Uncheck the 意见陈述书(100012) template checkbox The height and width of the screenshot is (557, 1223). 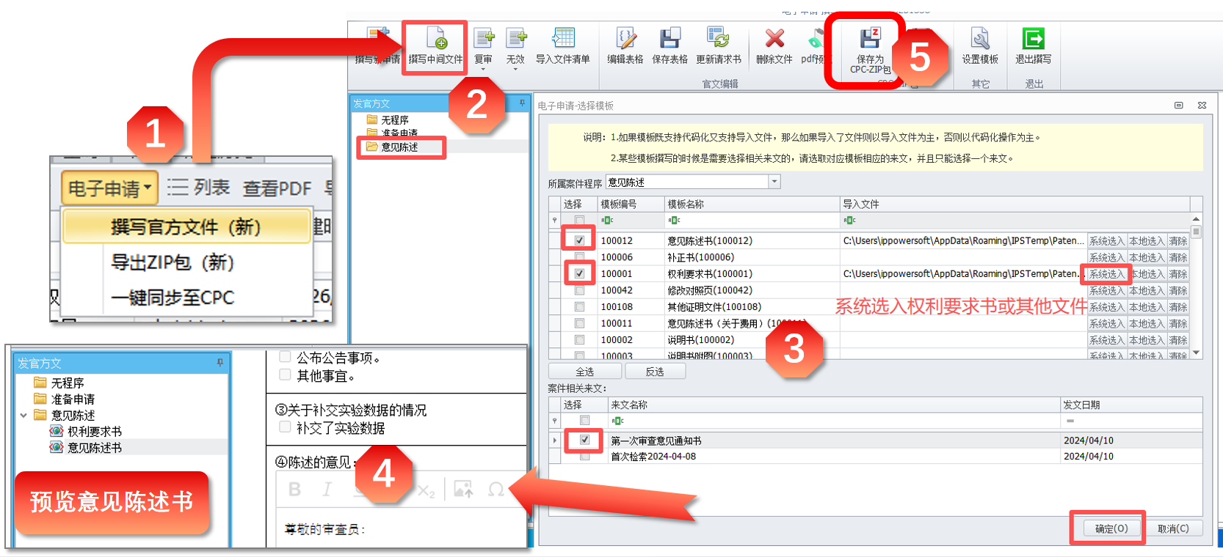pyautogui.click(x=580, y=240)
